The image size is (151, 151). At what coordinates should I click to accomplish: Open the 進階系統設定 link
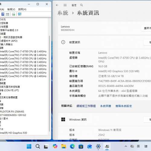124,106
